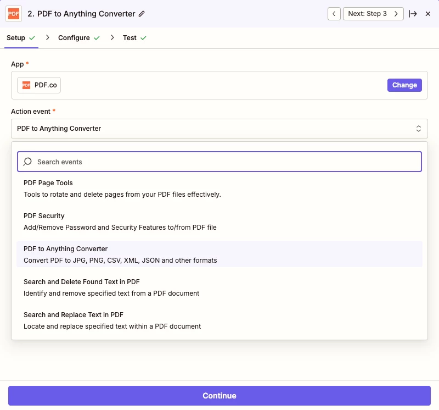Collapse the Action event dropdown
439x410 pixels.
coord(219,129)
